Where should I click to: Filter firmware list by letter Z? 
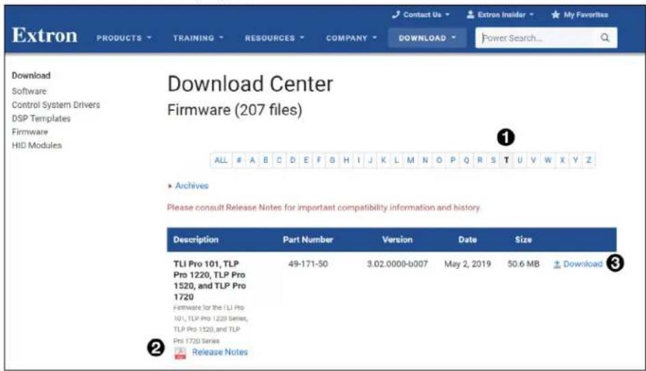point(588,160)
